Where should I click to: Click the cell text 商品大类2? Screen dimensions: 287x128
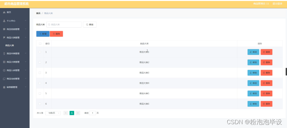pos(144,62)
